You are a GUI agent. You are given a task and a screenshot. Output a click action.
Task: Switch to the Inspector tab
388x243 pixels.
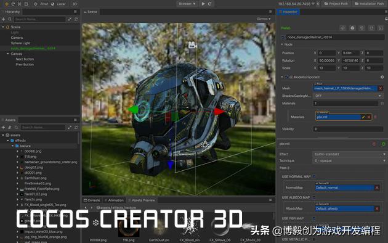tap(288, 12)
